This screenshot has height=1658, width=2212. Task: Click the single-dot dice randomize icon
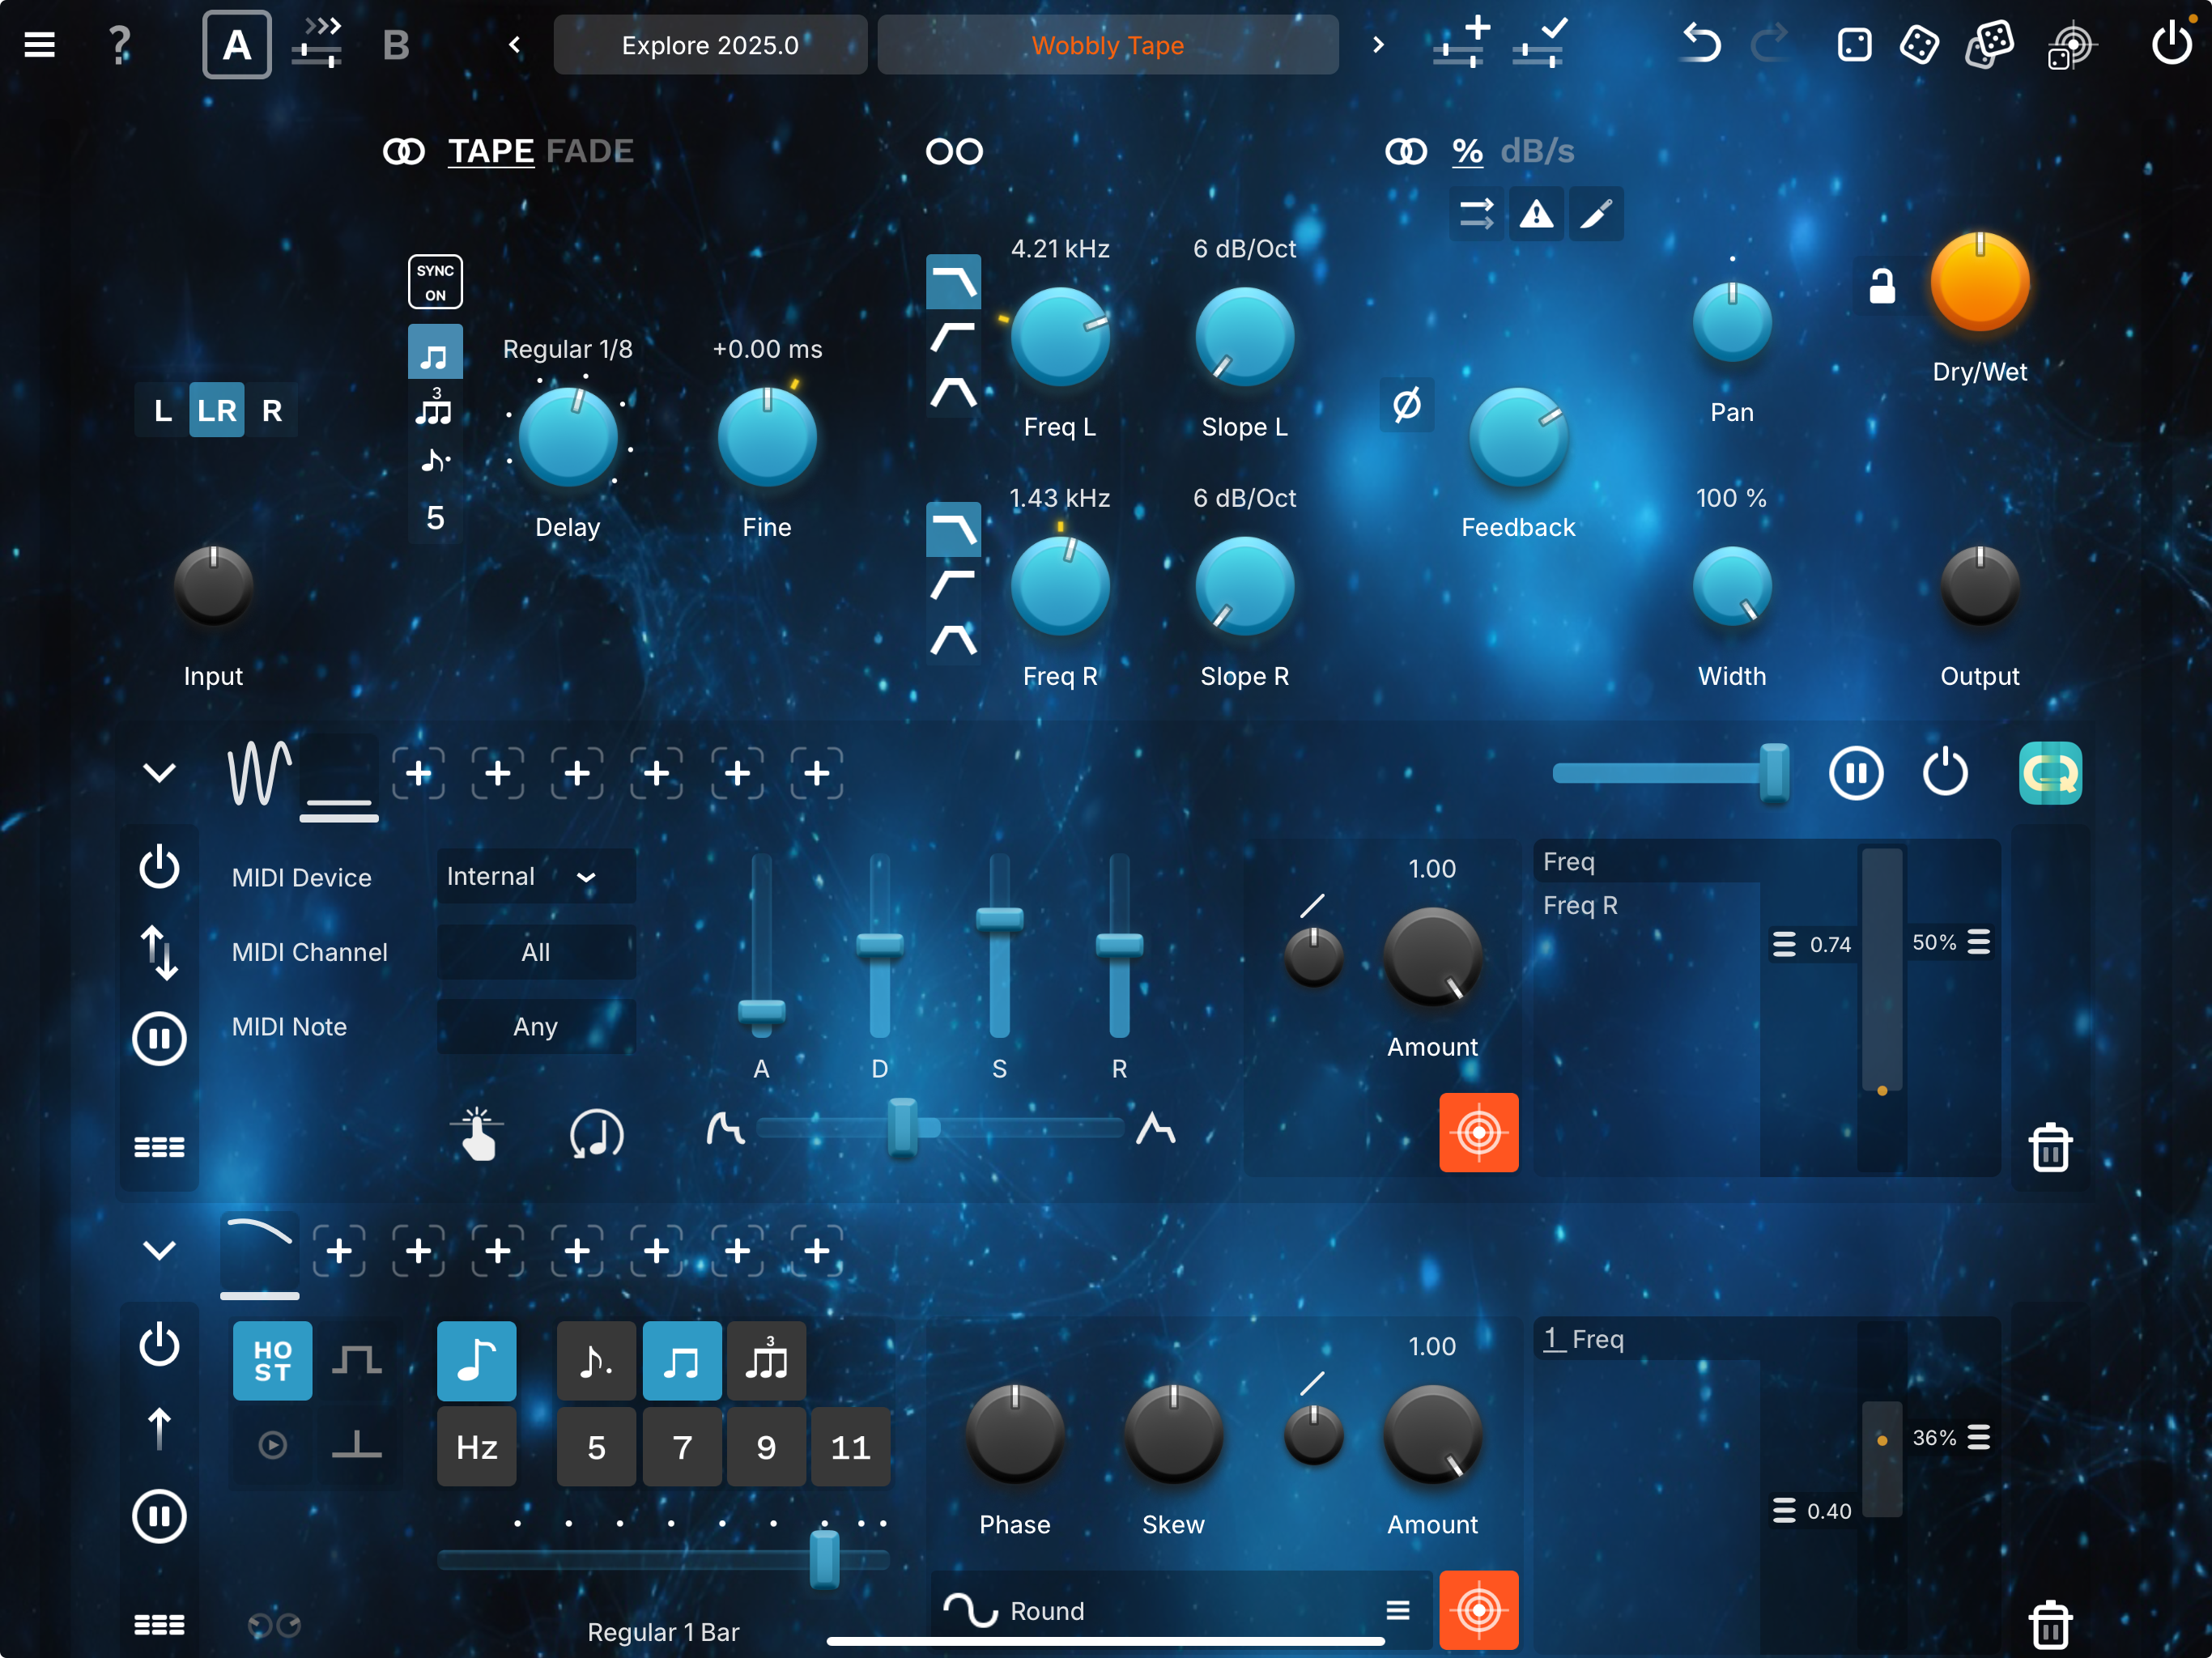1854,45
